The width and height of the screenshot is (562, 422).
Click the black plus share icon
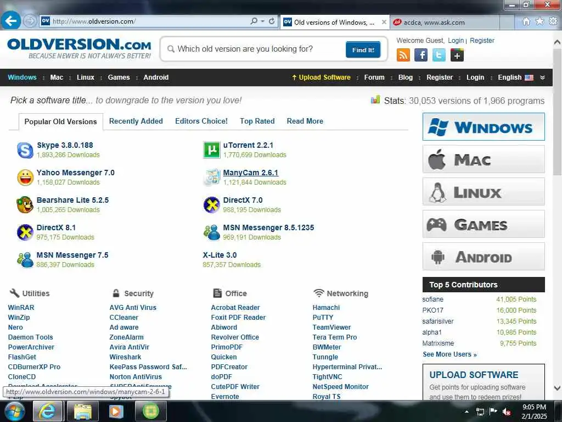[457, 55]
